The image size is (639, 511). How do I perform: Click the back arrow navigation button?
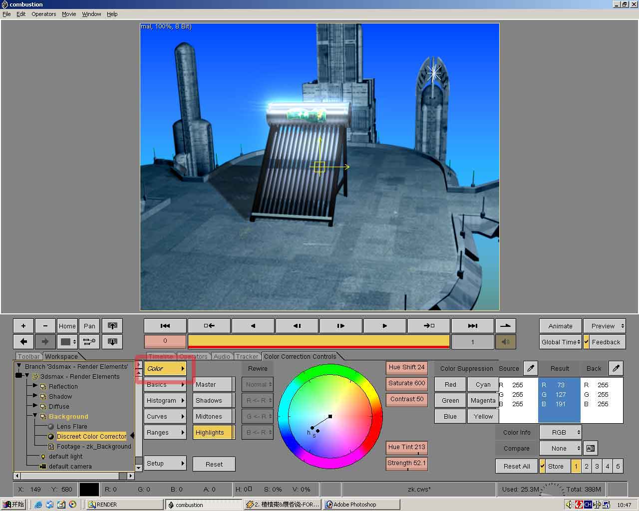(x=23, y=342)
